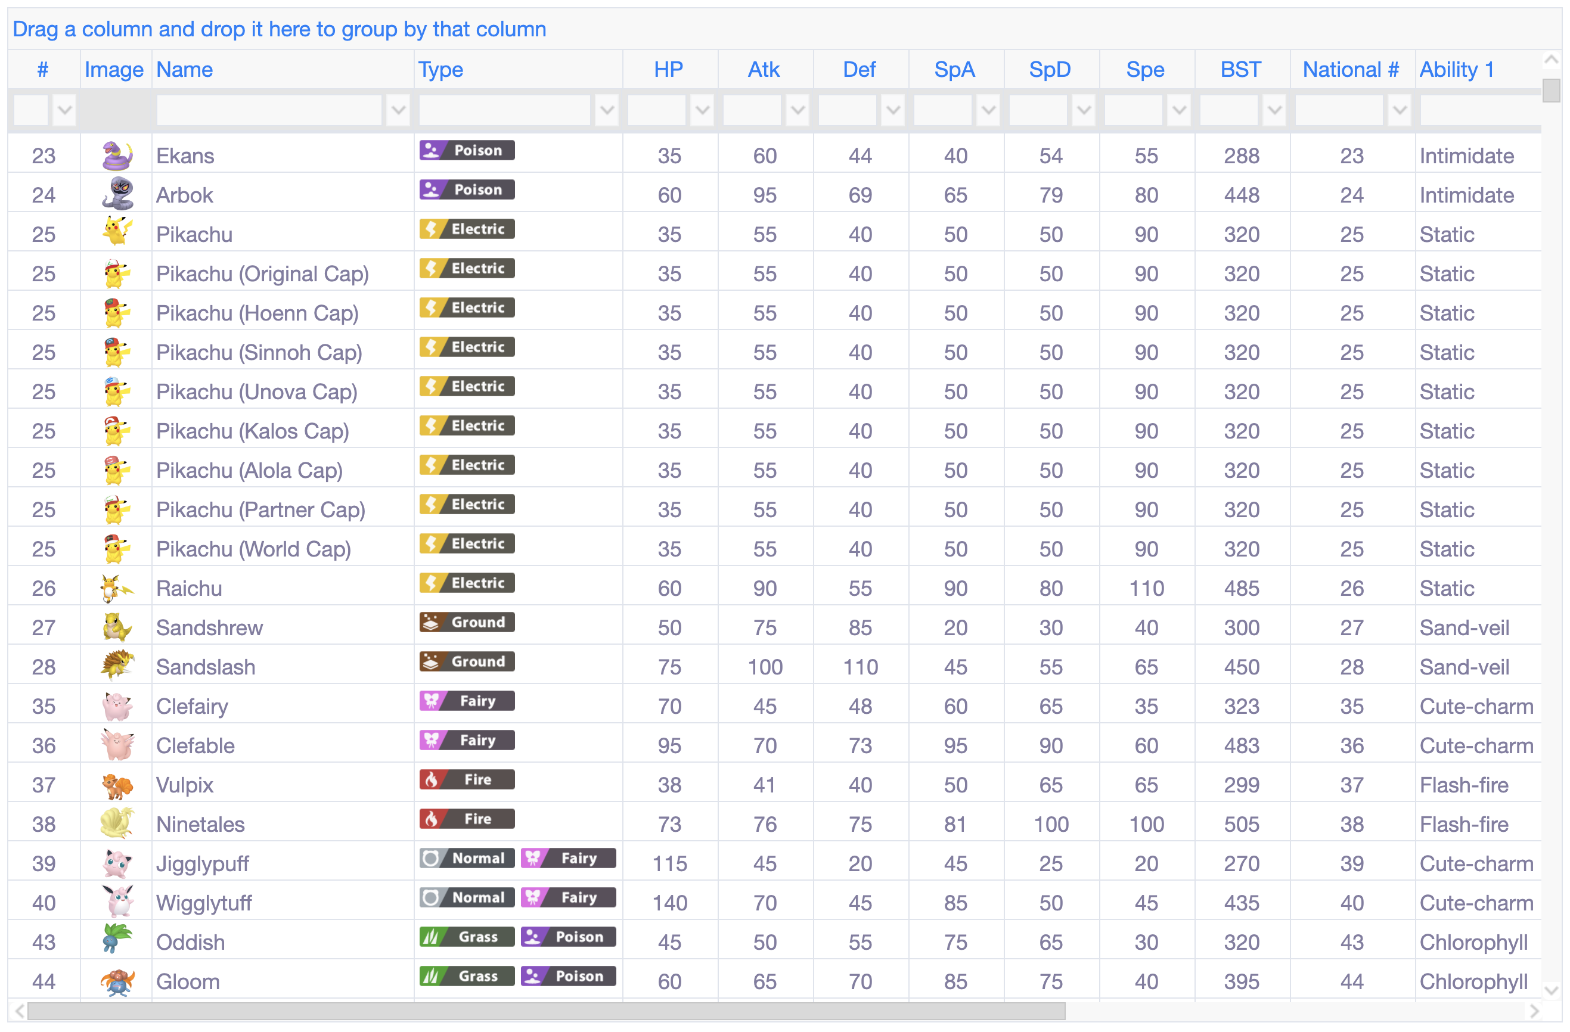Viewport: 1570px width, 1032px height.
Task: Click the scroll-up arrow of the vertical scrollbar
Action: (x=1552, y=60)
